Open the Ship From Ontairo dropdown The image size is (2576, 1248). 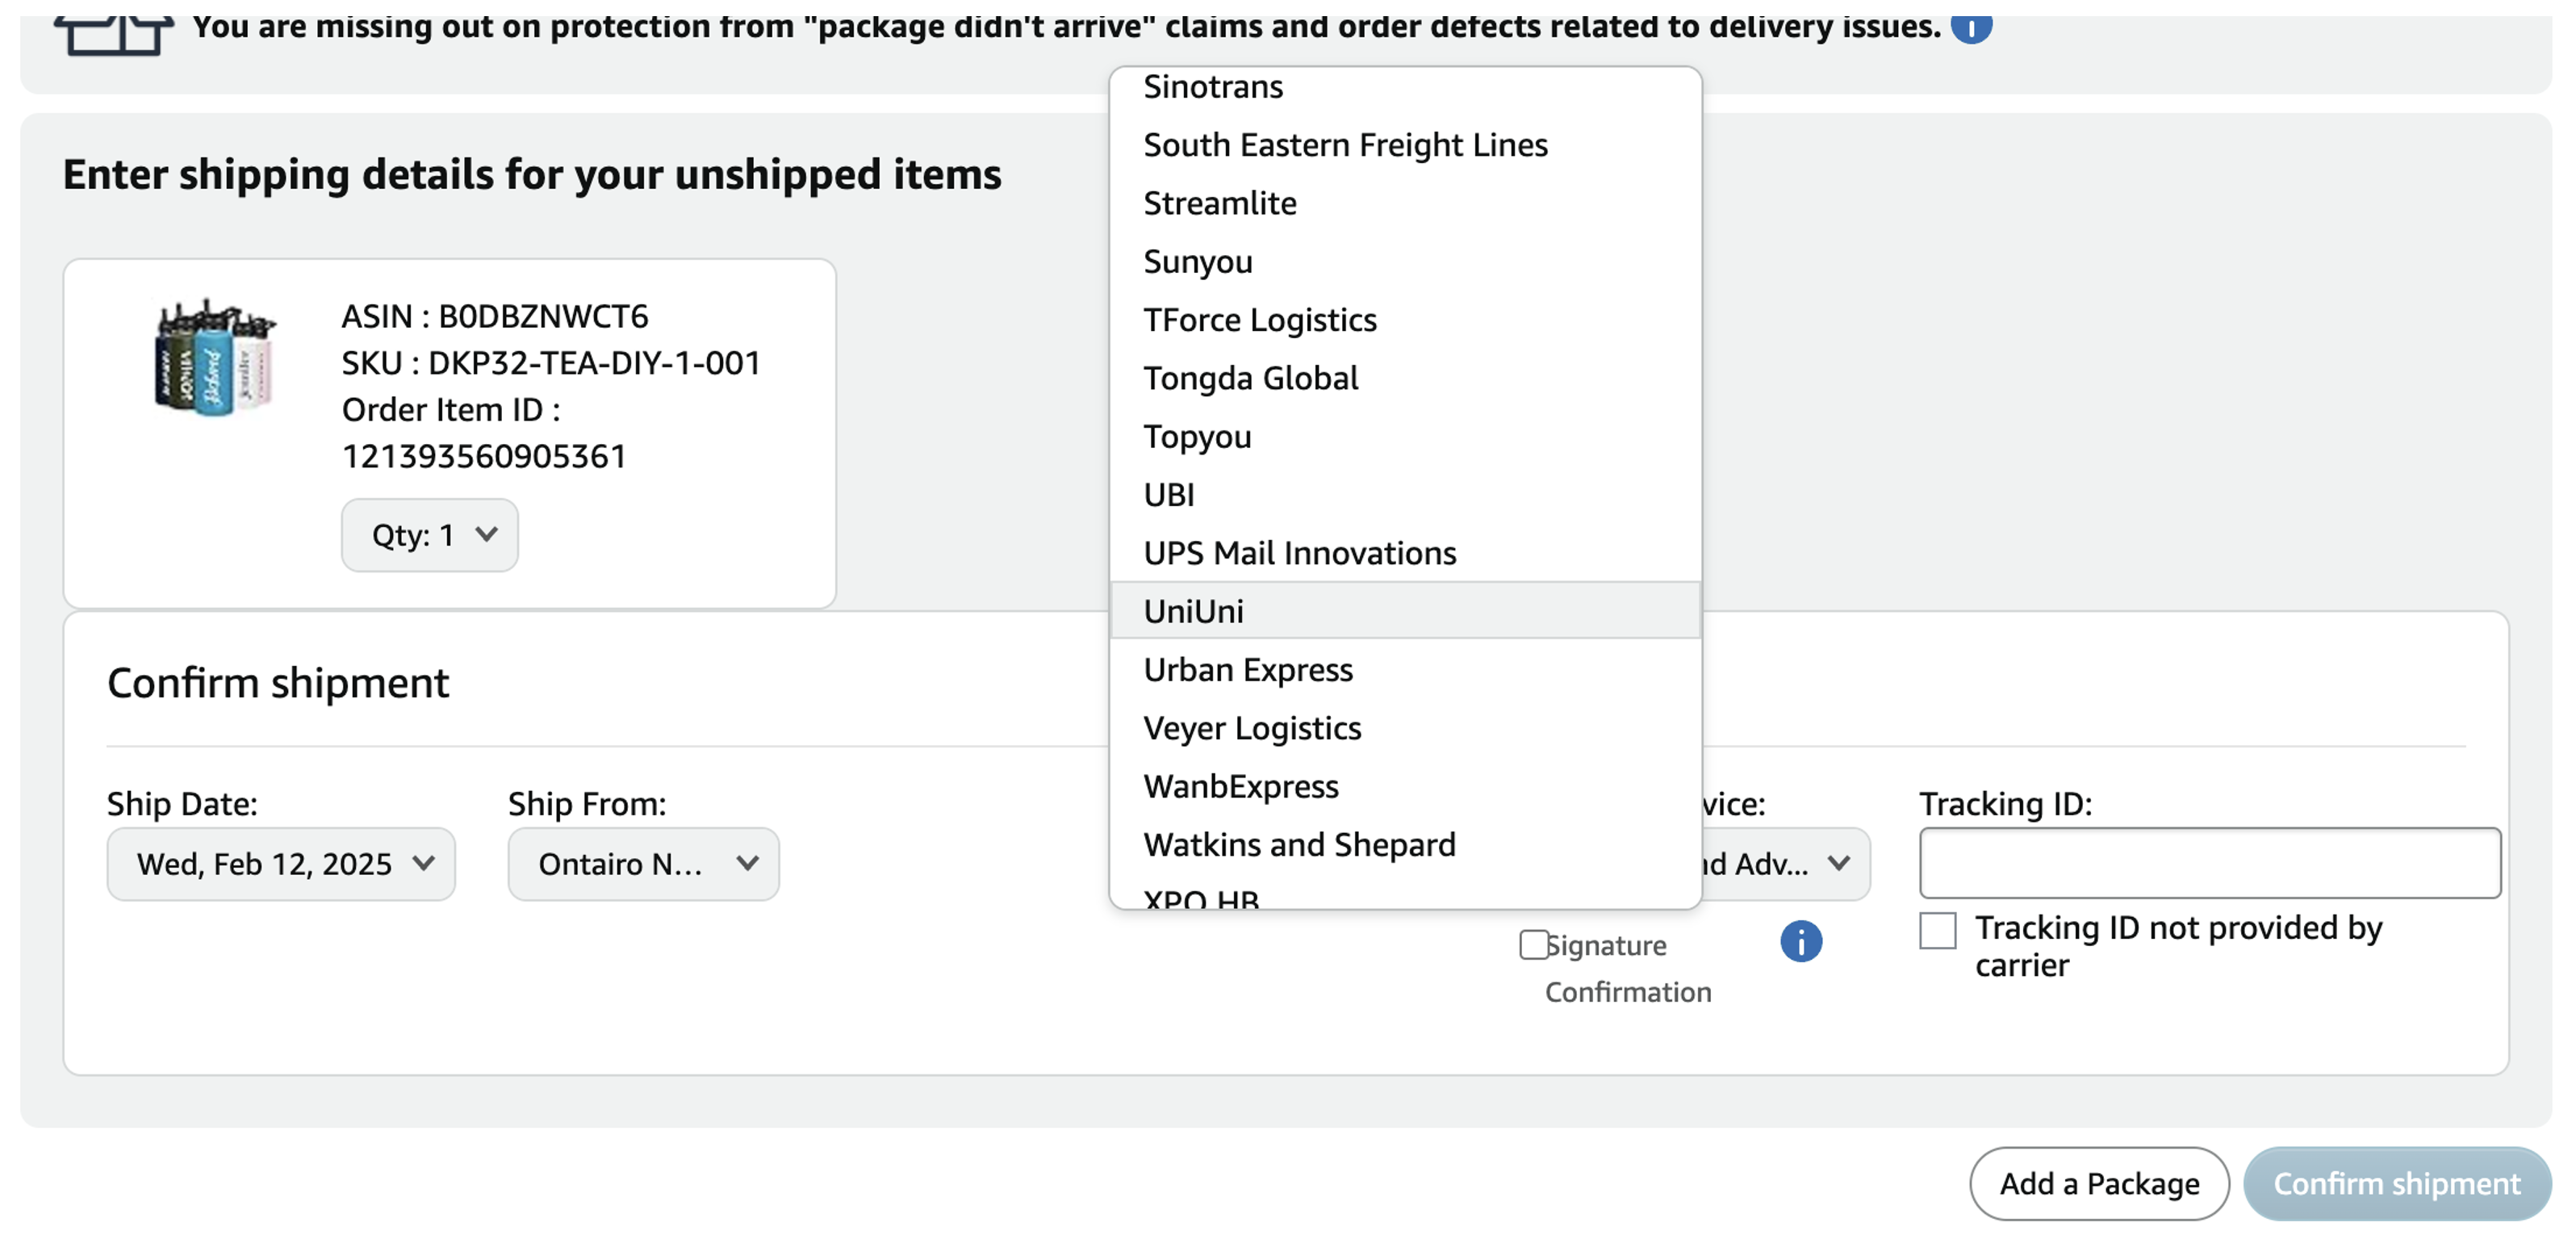pyautogui.click(x=643, y=863)
